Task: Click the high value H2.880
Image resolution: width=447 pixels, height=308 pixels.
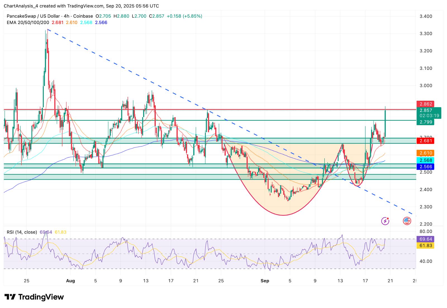Action: 121,16
